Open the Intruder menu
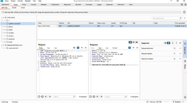Screen dimensions: 187x103 click(x=20, y=1)
